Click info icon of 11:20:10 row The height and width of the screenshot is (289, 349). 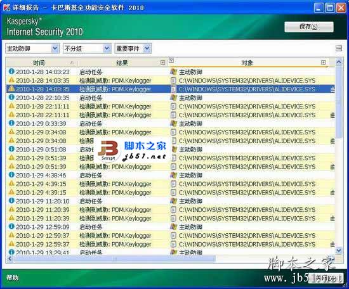pos(11,200)
